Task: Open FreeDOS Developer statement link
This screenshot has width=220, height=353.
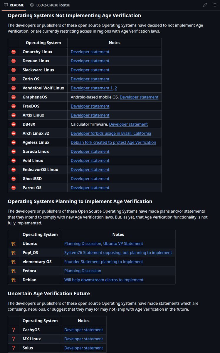Action: 90,106
